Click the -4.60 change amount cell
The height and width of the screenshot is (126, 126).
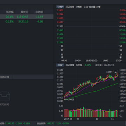40,22
